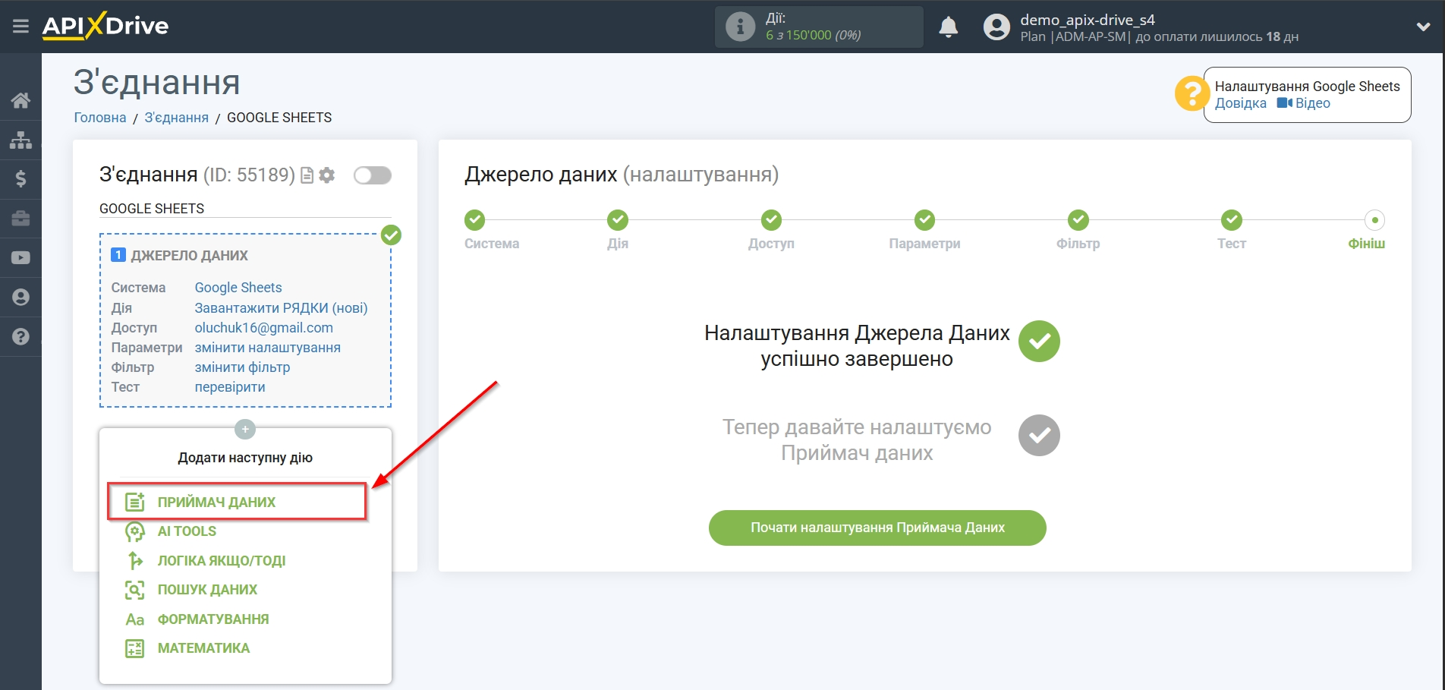
Task: Click the Фільтр step marker
Action: [x=1078, y=220]
